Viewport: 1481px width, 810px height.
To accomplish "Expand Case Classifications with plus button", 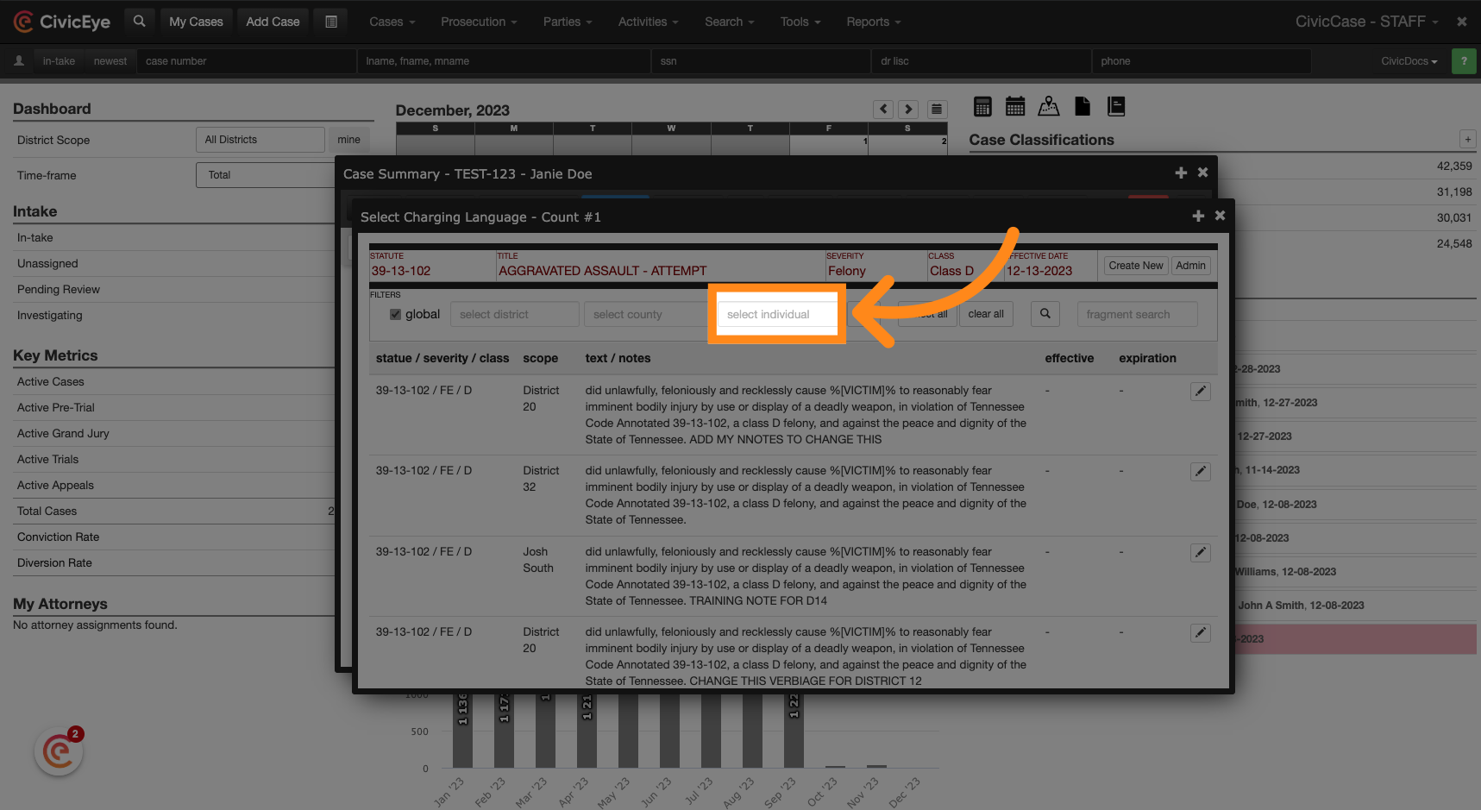I will [x=1467, y=139].
